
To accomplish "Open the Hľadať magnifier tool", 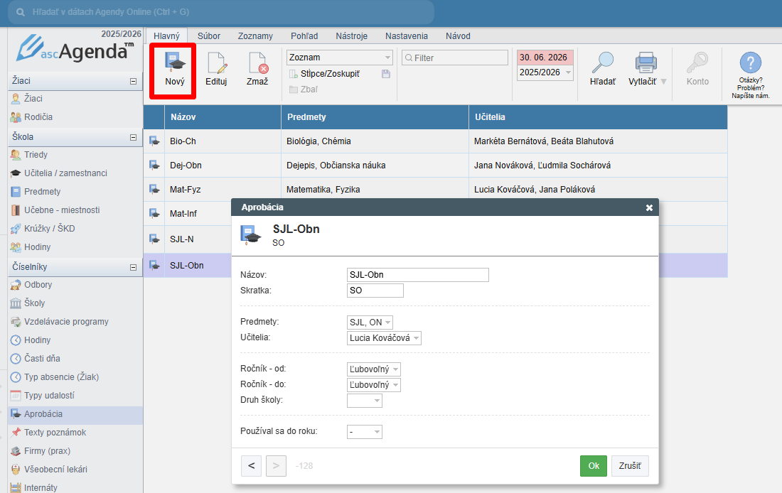I will pos(602,70).
